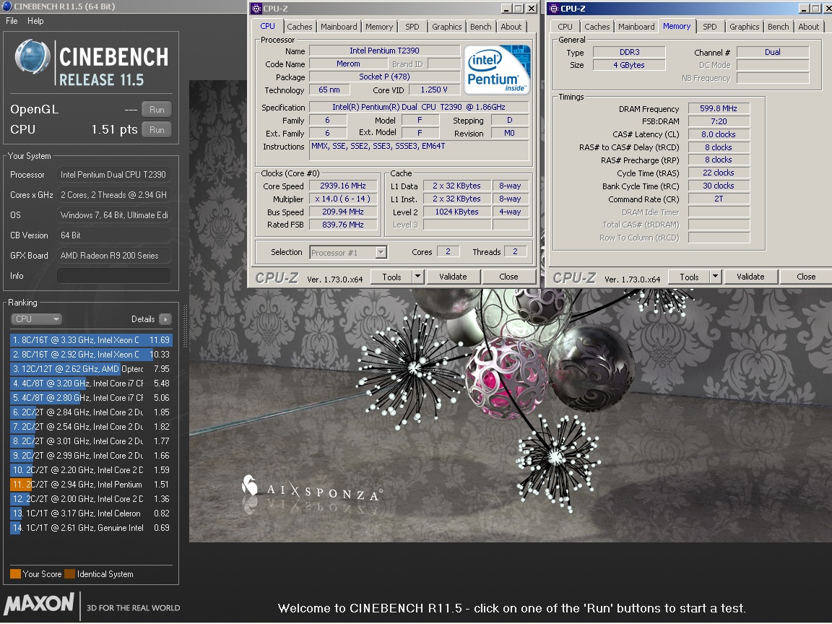
Task: Click Close button in right CPU-Z window
Action: (x=806, y=277)
